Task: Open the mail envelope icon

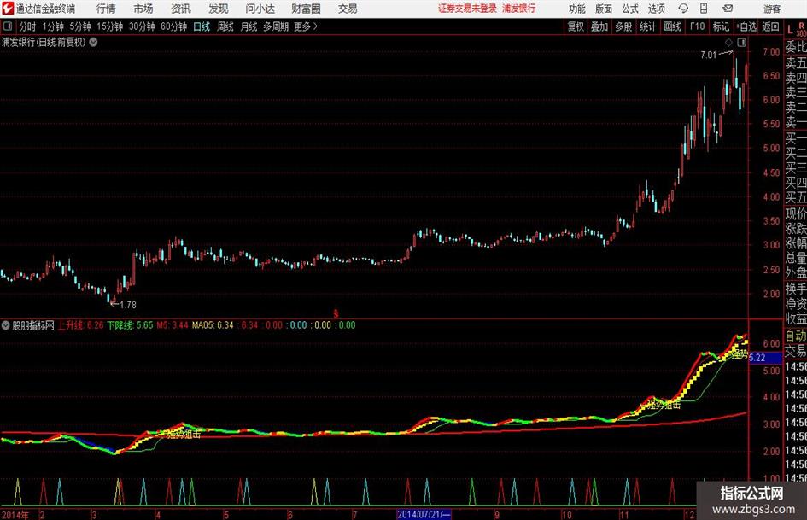Action: click(x=728, y=9)
